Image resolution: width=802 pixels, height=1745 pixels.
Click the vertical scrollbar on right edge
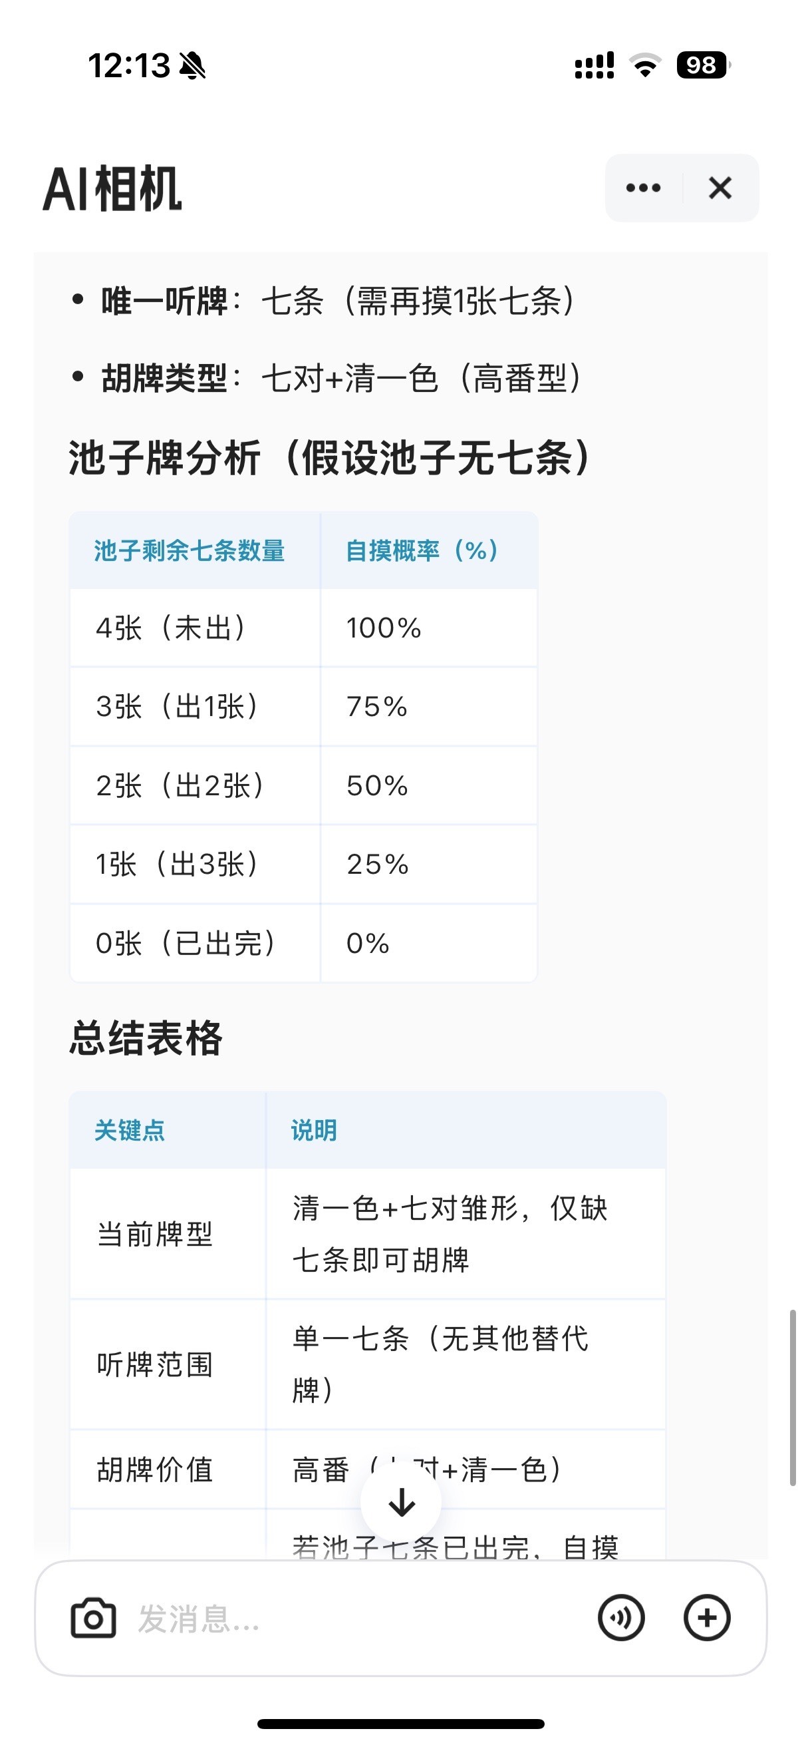point(793,1398)
